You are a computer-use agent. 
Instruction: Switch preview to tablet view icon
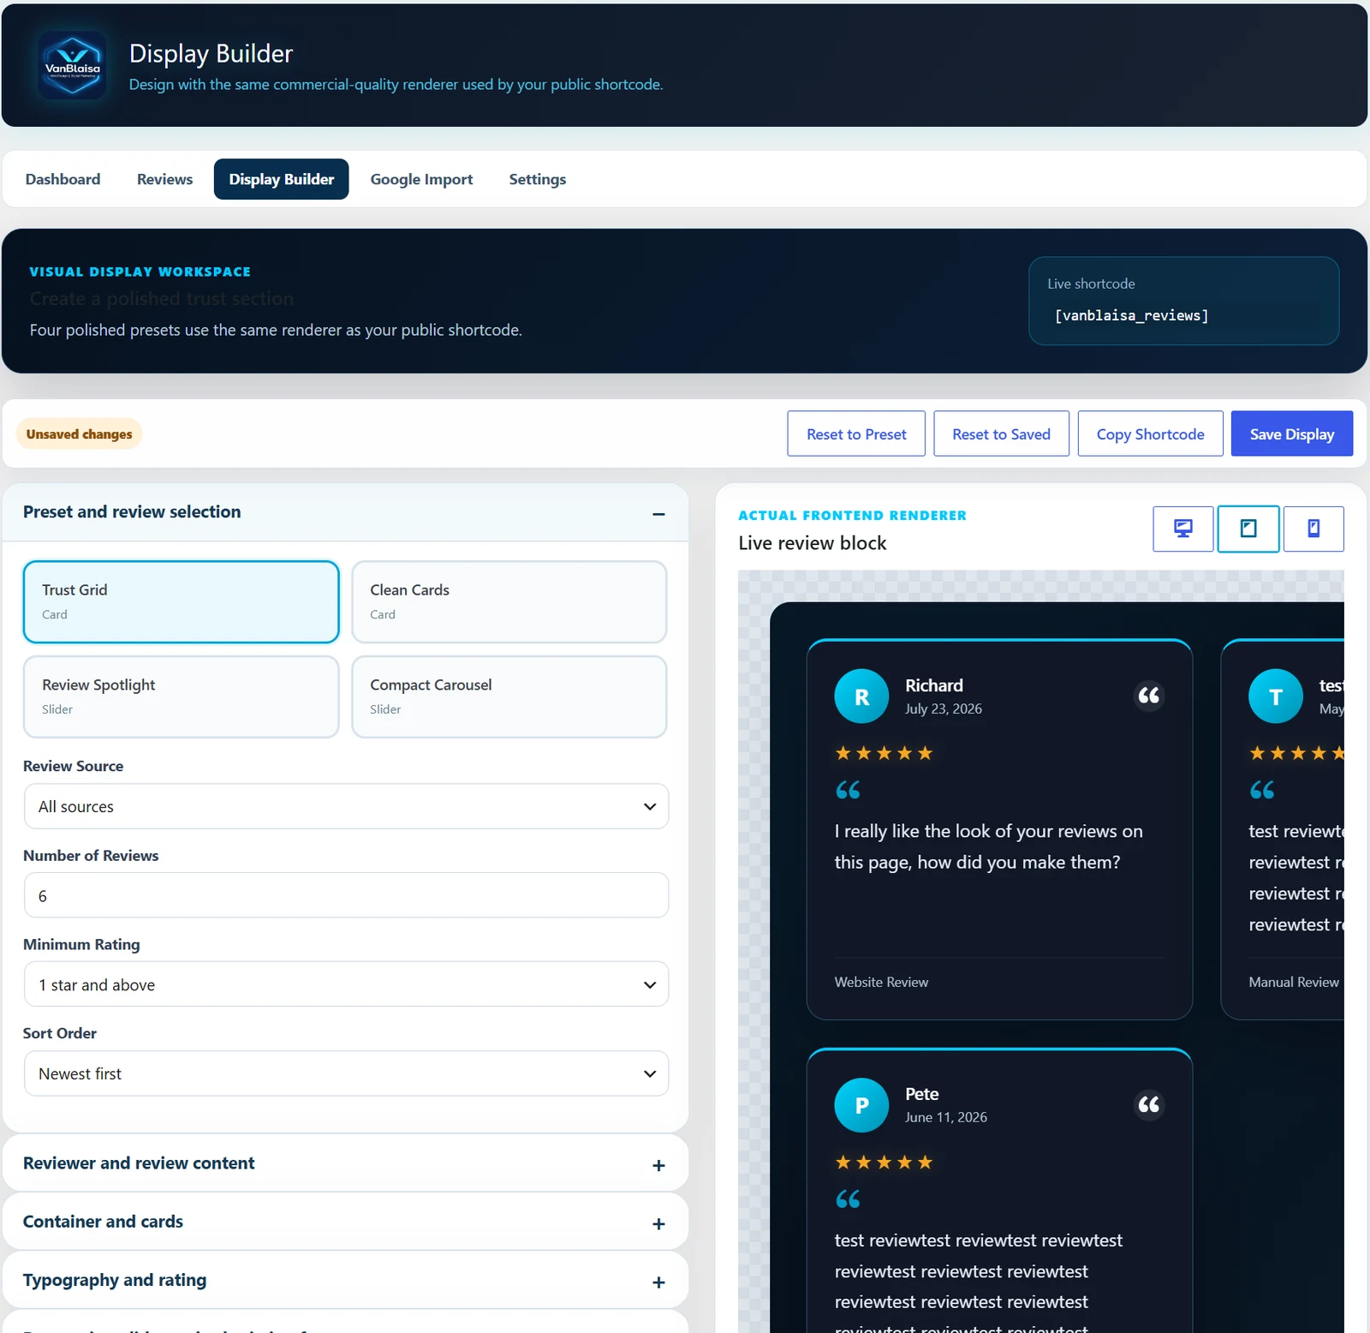tap(1248, 529)
